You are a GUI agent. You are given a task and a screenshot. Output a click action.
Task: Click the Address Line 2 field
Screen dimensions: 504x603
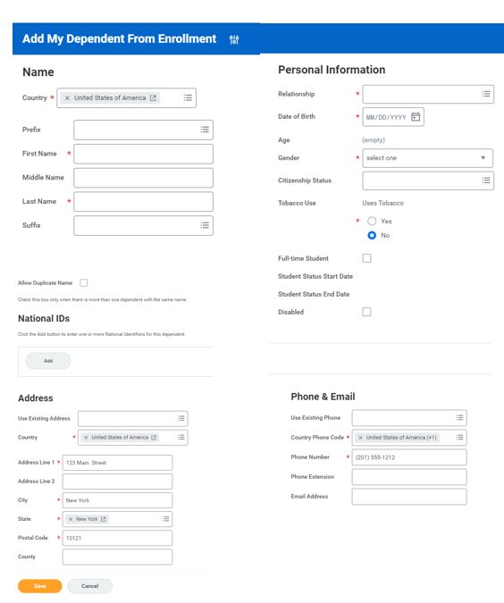[117, 482]
